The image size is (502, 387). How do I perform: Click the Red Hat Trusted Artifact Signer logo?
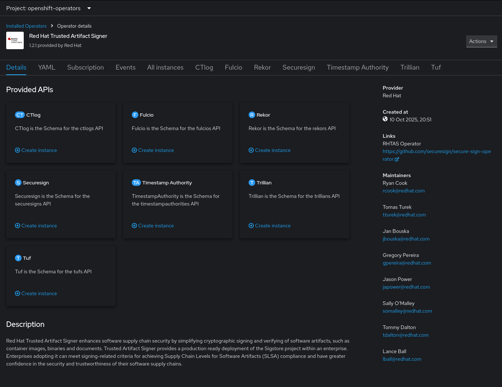[15, 40]
